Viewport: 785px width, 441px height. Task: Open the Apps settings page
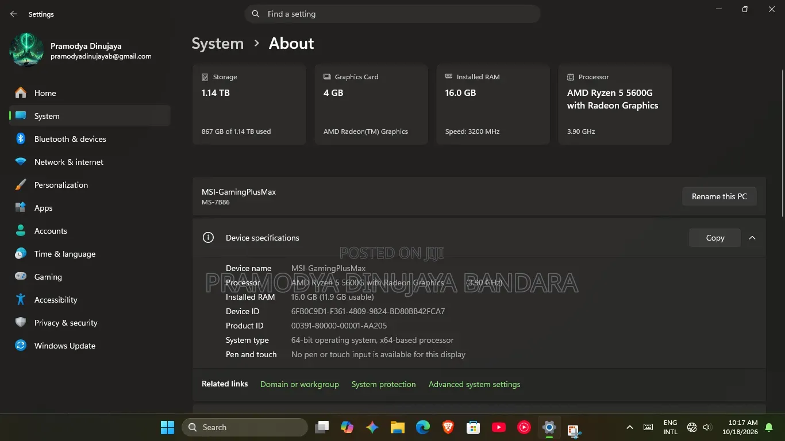tap(90, 208)
